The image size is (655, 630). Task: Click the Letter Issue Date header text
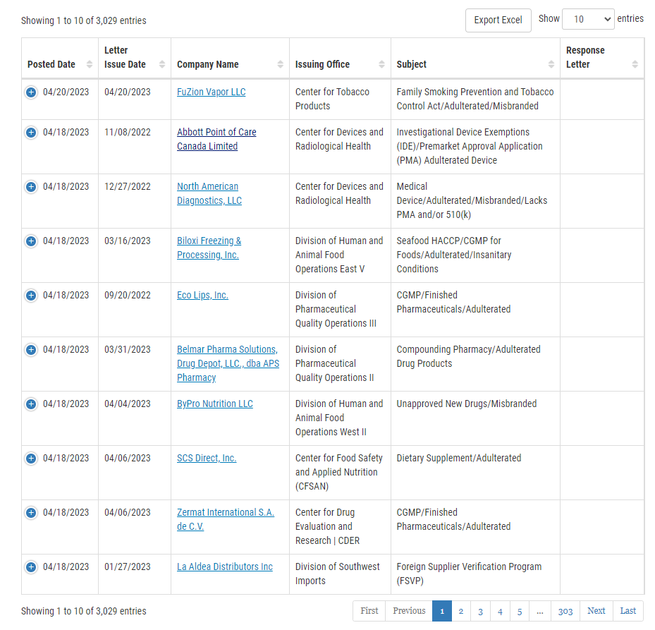pyautogui.click(x=125, y=57)
